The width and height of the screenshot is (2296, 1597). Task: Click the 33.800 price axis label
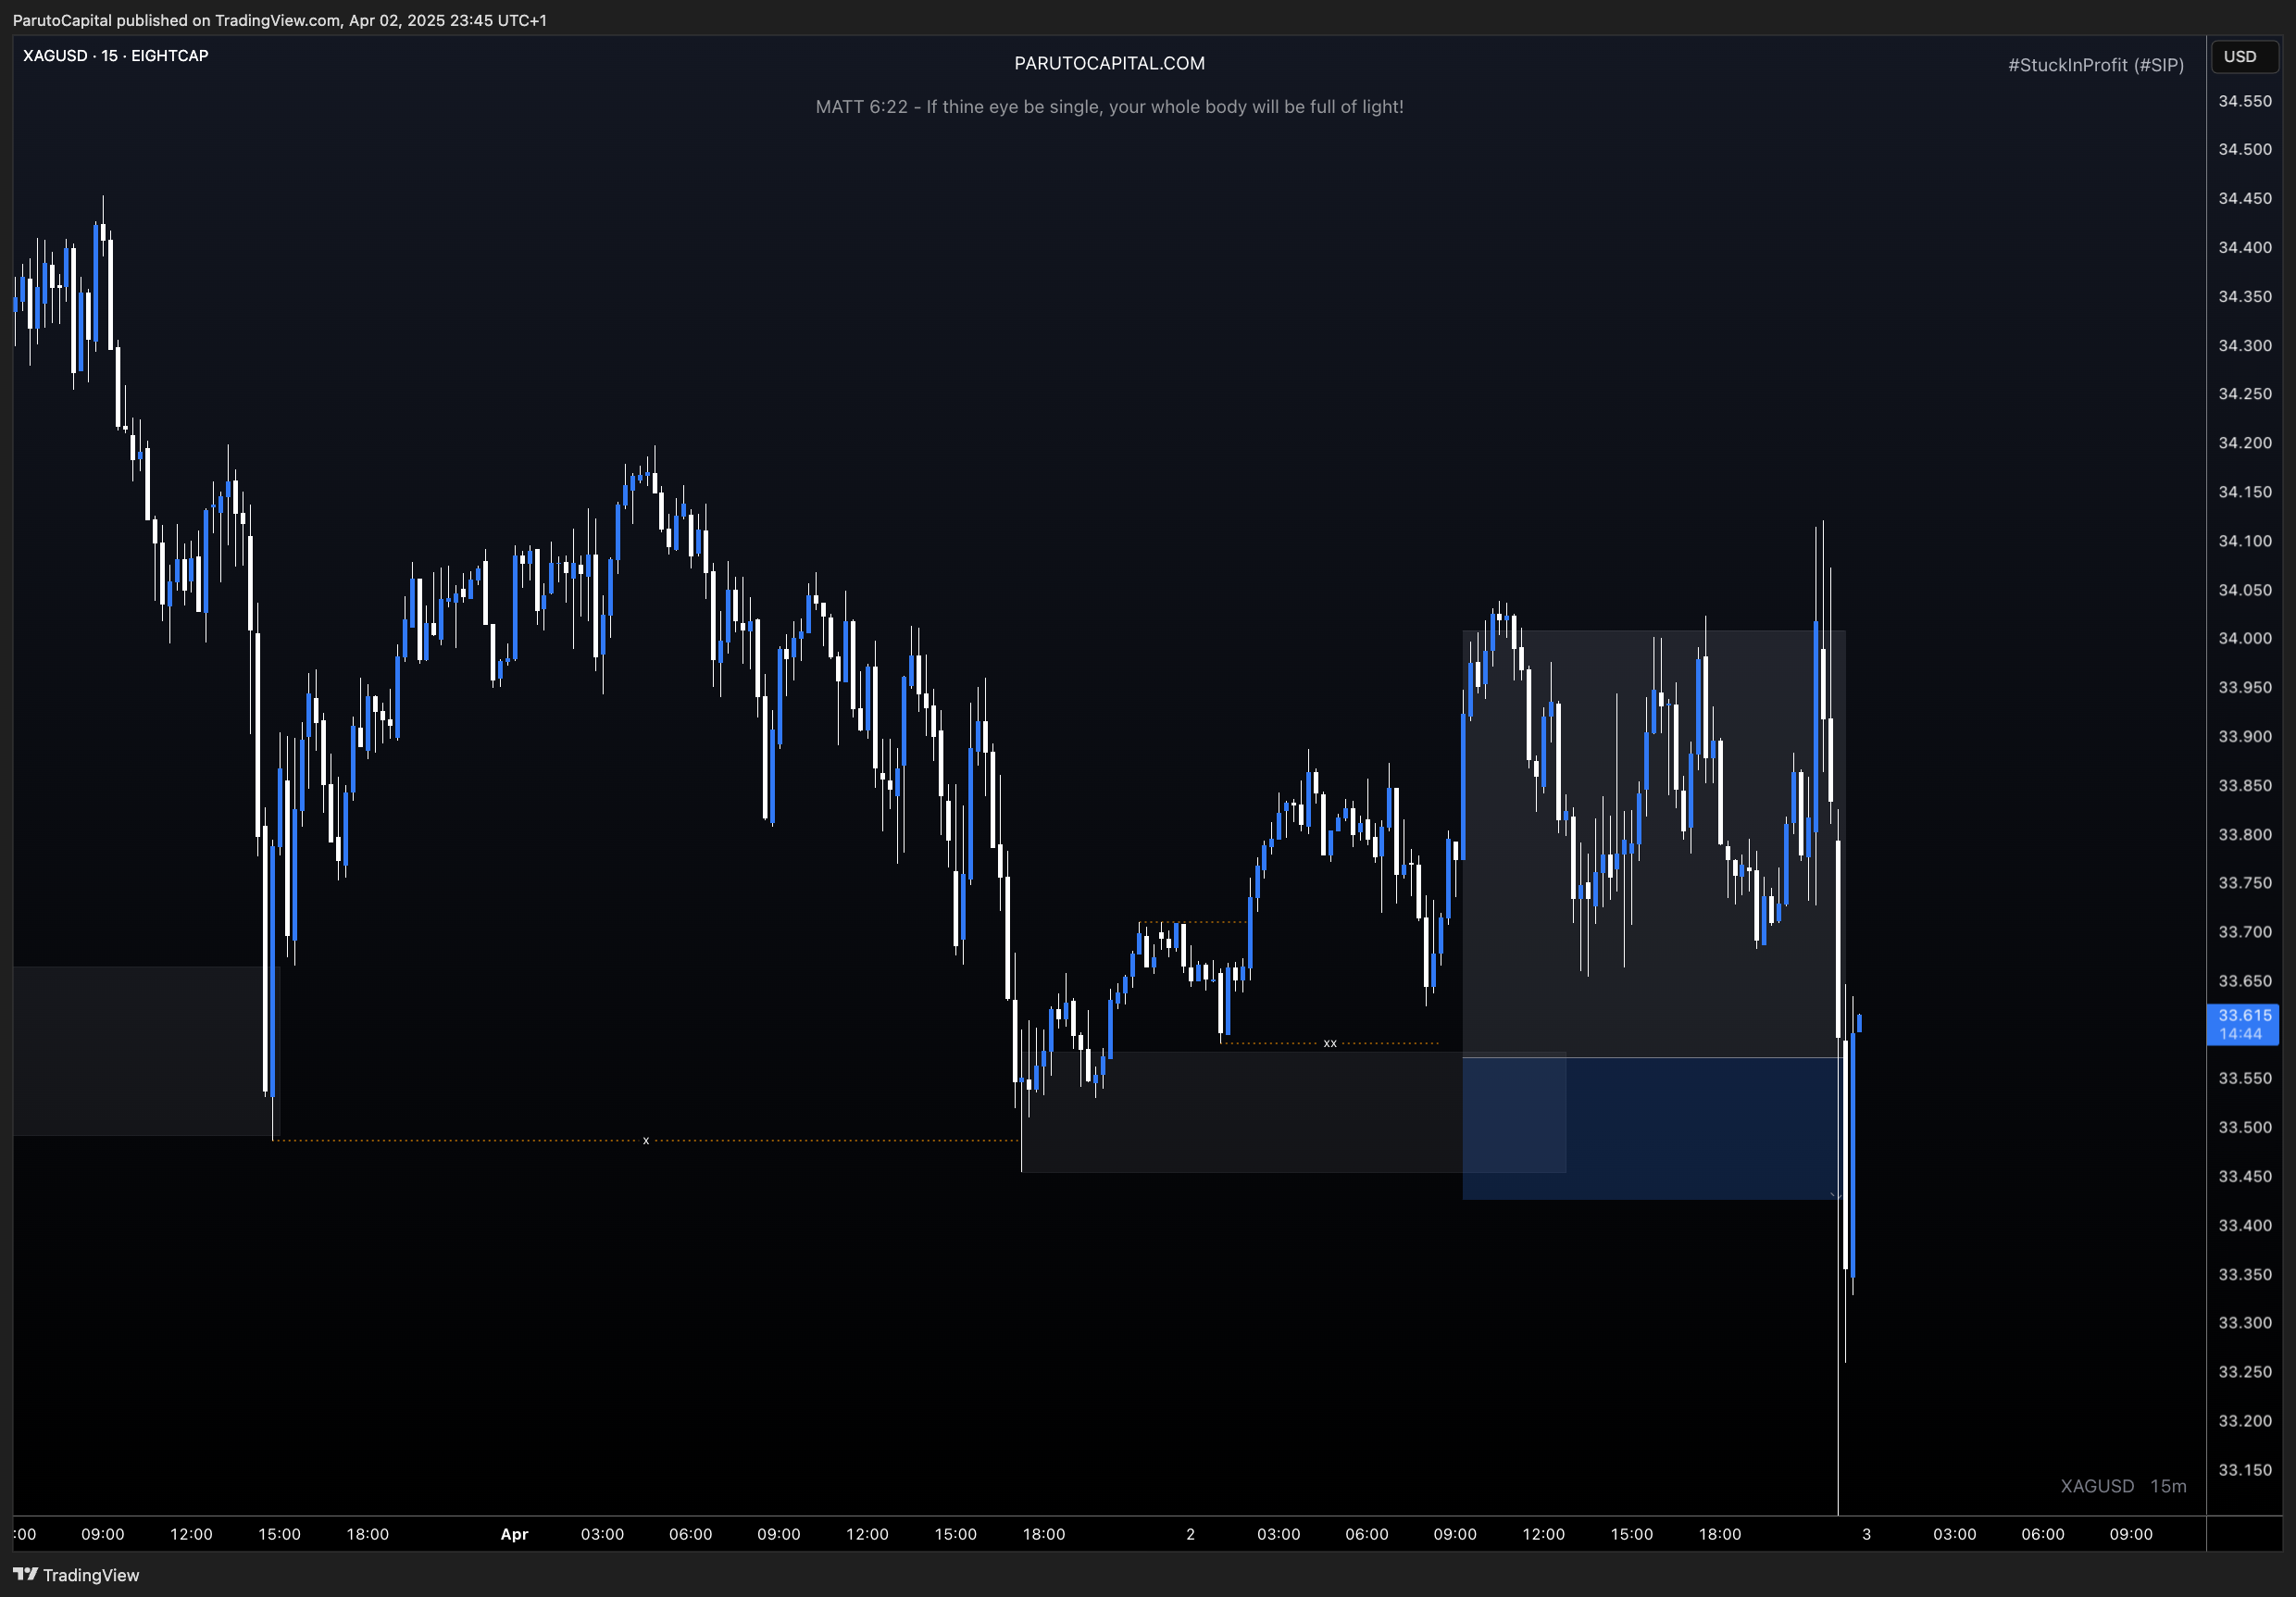point(2245,834)
